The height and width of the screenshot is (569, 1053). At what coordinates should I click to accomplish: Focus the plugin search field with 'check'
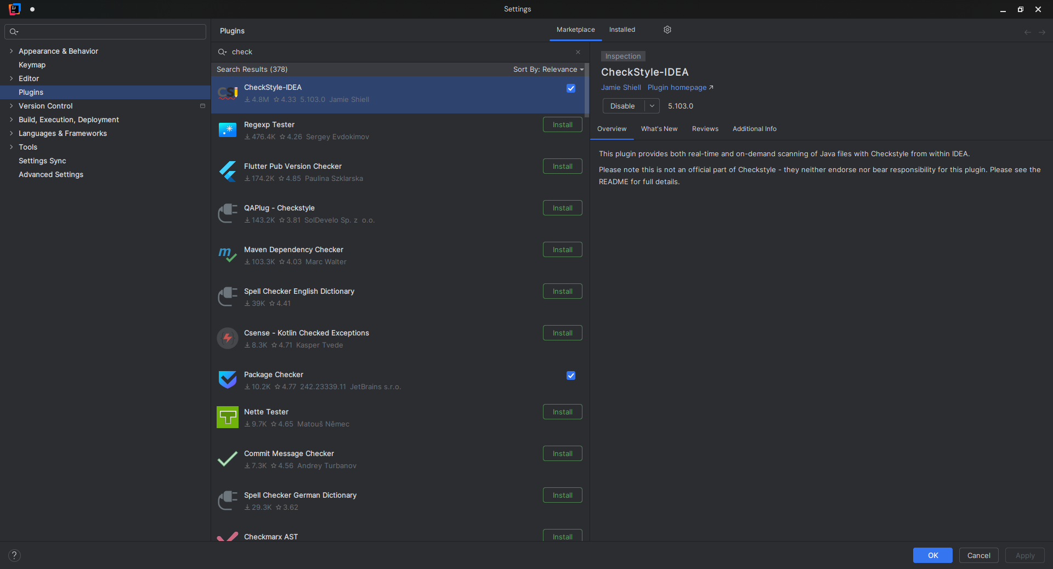(x=400, y=52)
